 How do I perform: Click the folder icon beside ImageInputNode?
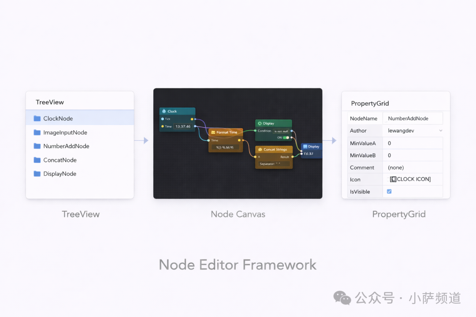click(x=37, y=132)
